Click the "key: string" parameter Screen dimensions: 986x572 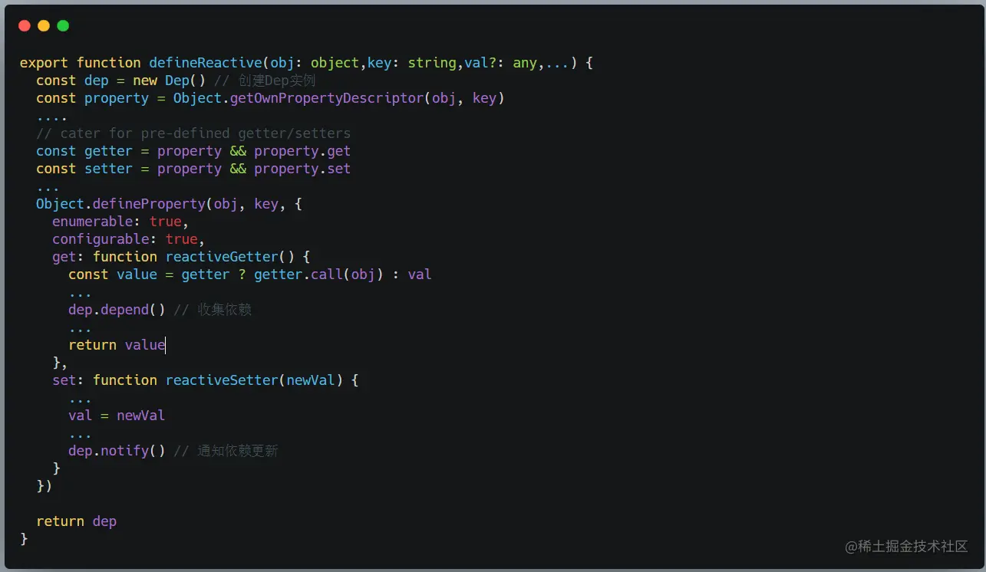(x=412, y=63)
